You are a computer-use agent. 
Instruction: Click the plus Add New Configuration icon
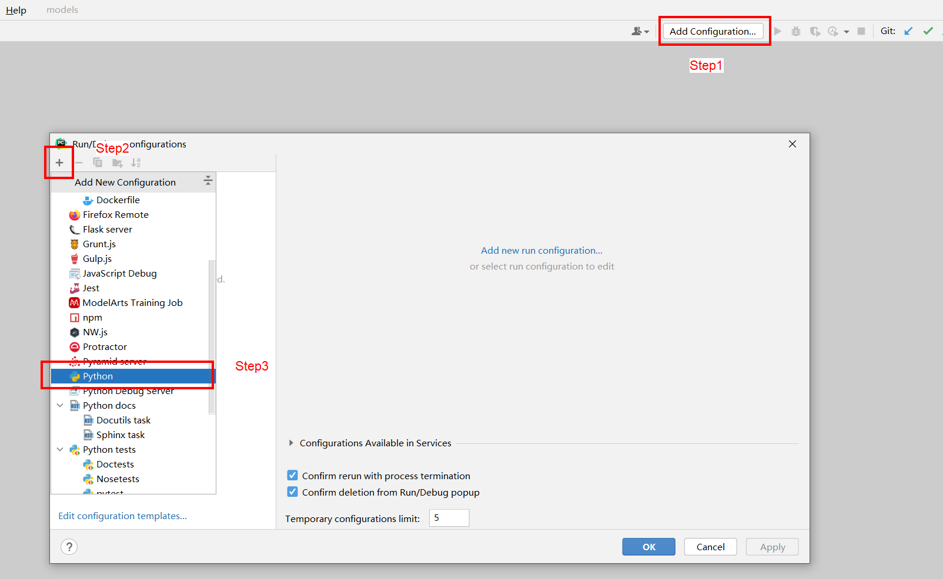point(59,163)
